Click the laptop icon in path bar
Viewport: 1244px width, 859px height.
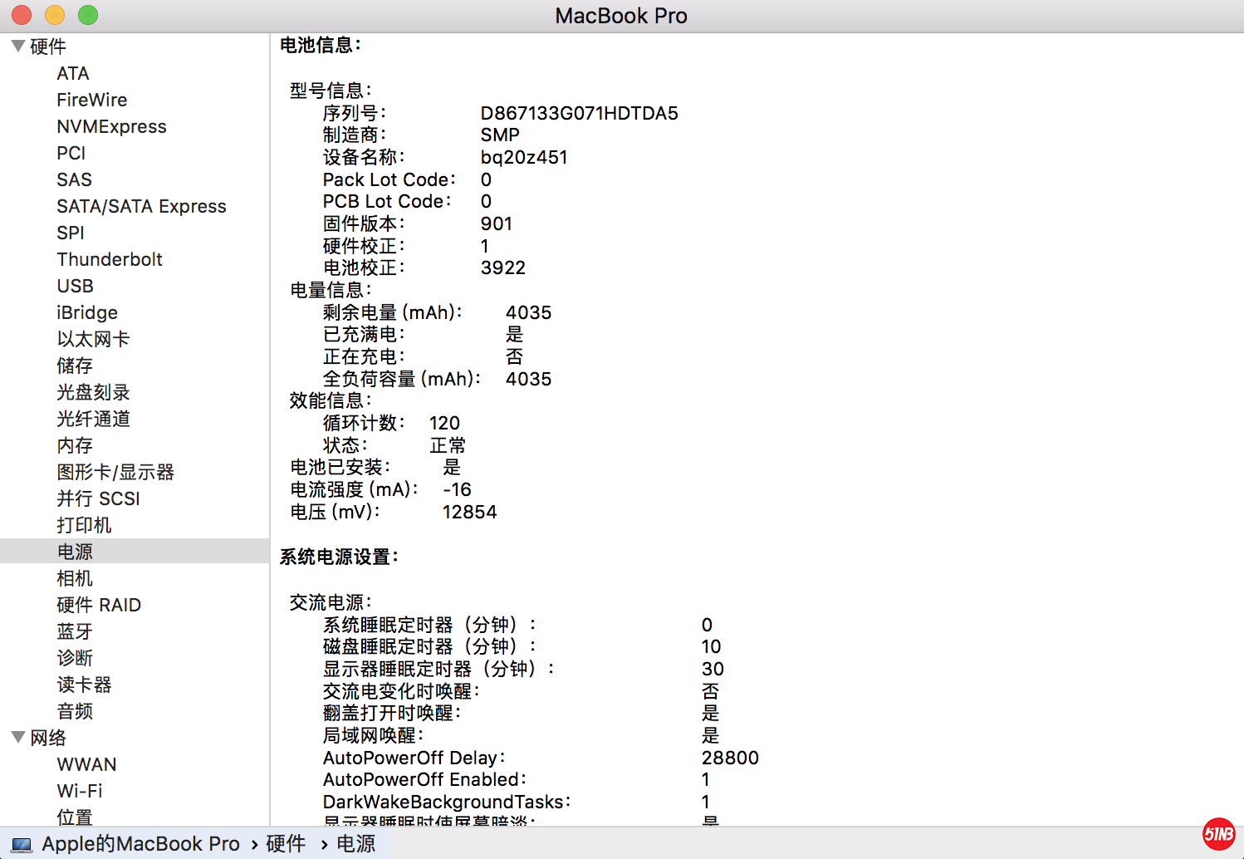tap(22, 845)
